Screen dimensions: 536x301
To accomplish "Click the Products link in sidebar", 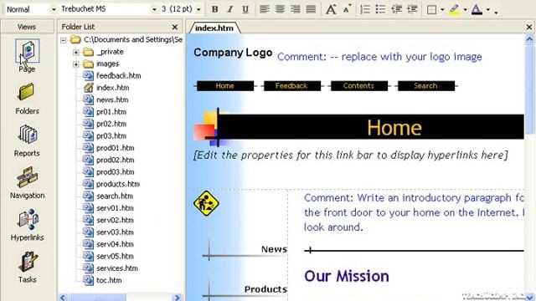I will 265,289.
